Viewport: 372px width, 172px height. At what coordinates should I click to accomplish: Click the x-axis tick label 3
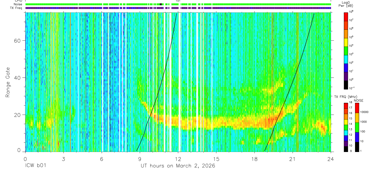[x=63, y=159]
